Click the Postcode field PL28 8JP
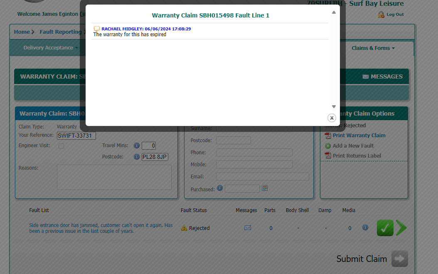Screen dimensions: 438x274 point(155,157)
